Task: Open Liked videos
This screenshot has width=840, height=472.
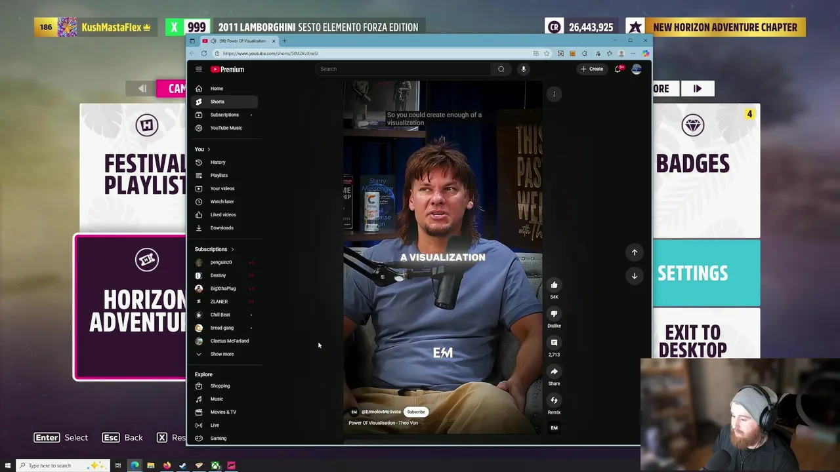Action: pos(224,214)
